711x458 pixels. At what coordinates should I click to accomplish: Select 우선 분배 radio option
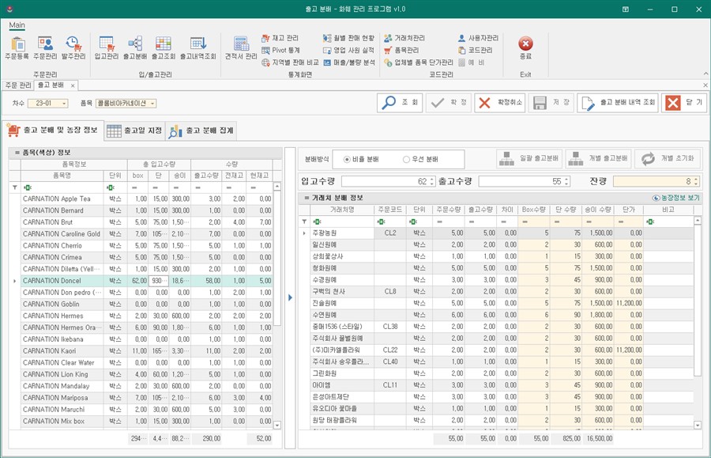click(420, 159)
